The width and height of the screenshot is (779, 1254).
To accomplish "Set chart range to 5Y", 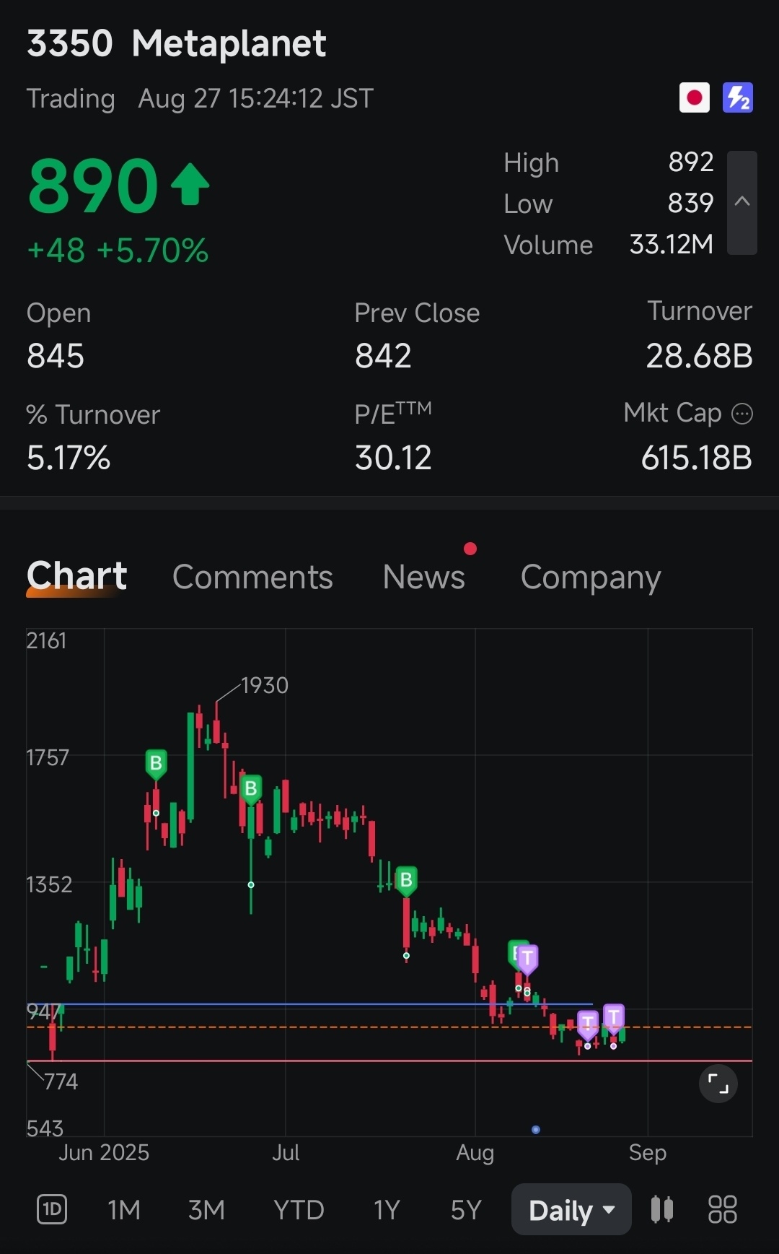I will (x=466, y=1210).
